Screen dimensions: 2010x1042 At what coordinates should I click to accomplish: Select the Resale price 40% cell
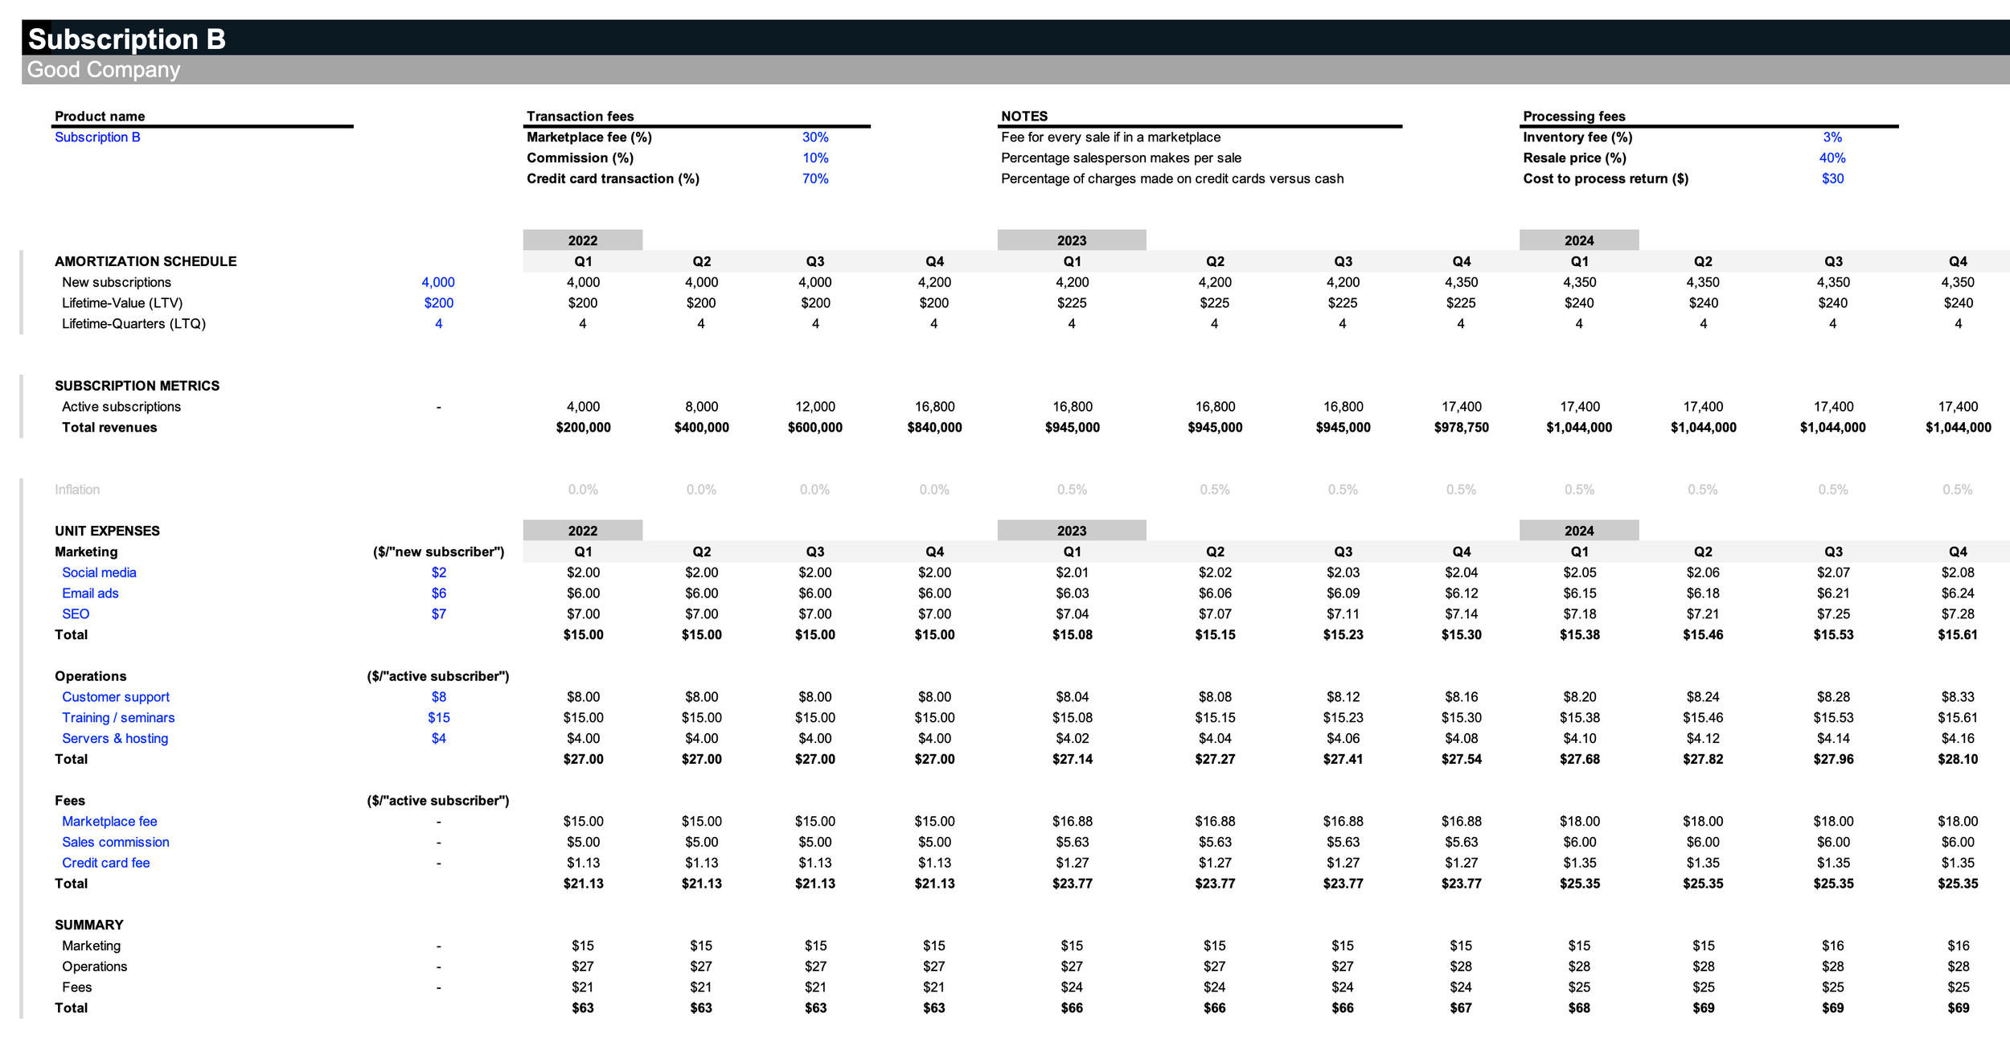pyautogui.click(x=1832, y=158)
